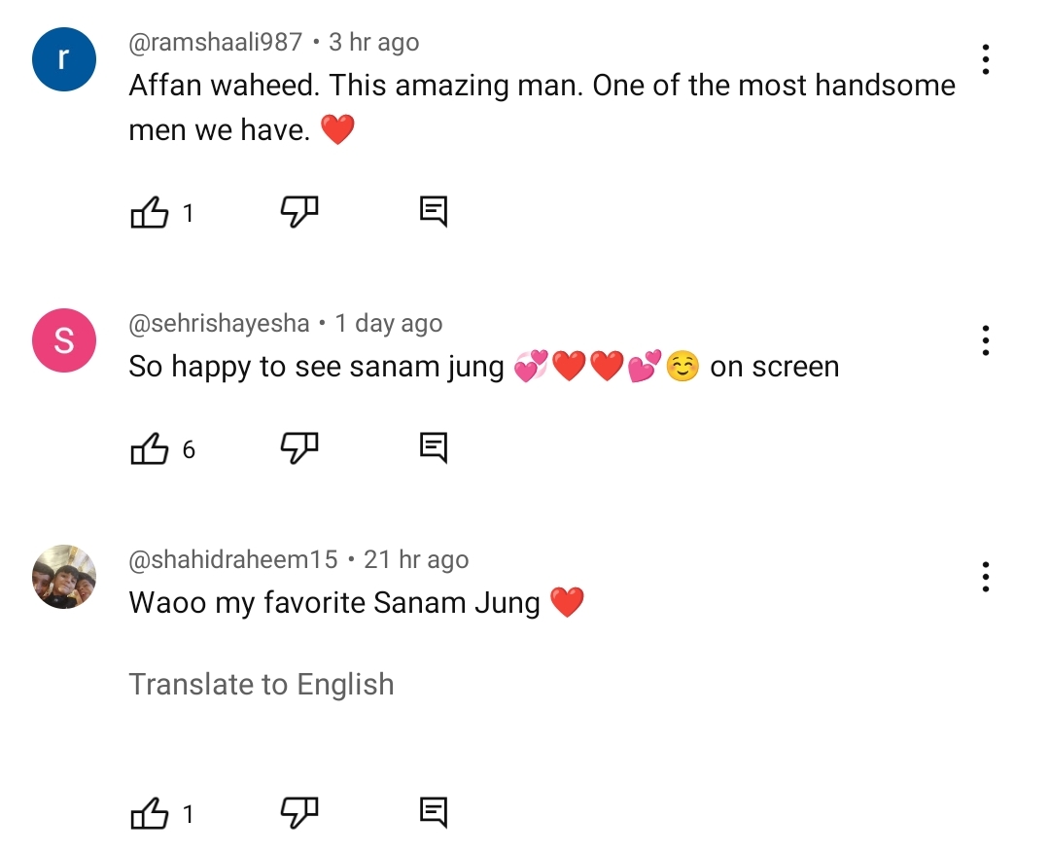Click the '1 day ago' timestamp
Viewport: 1050px width, 854px height.
pyautogui.click(x=389, y=323)
